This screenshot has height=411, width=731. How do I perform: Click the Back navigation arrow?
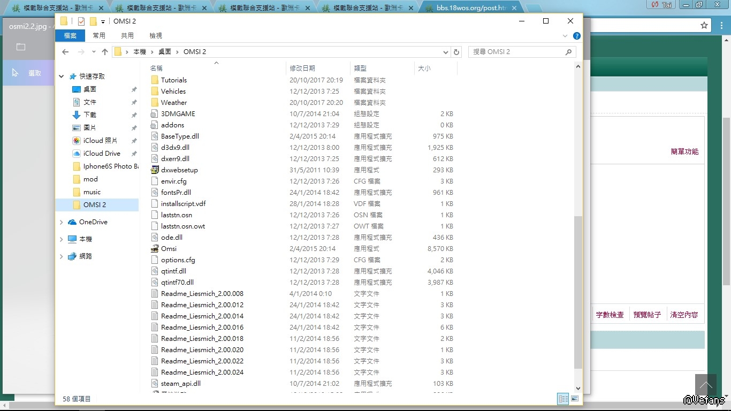65,52
